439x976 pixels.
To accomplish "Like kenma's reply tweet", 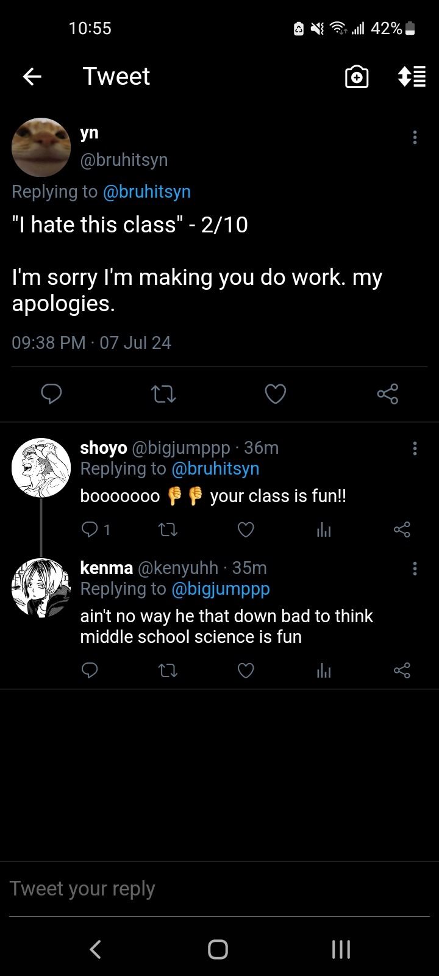I will (x=246, y=671).
